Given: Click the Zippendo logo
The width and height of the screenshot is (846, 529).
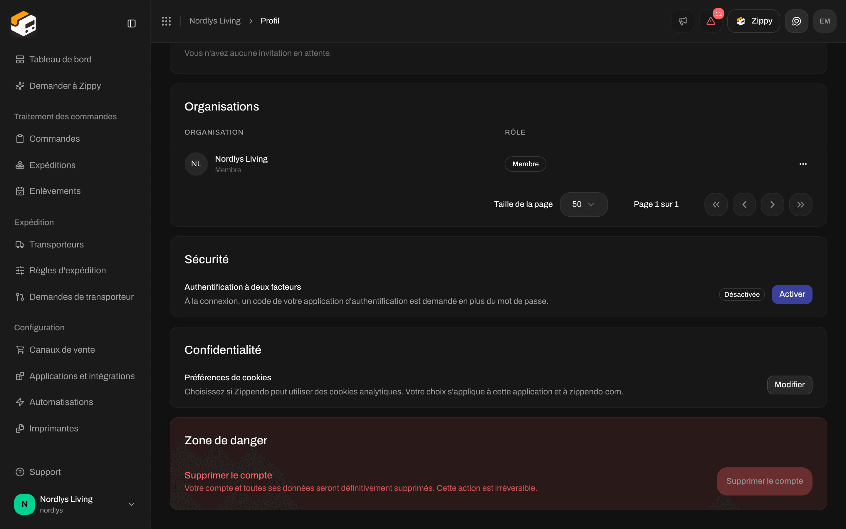Looking at the screenshot, I should pos(23,24).
